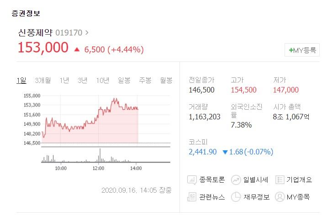This screenshot has width=322, height=215.
Task: Click the green plus on MY등록
Action: point(291,50)
